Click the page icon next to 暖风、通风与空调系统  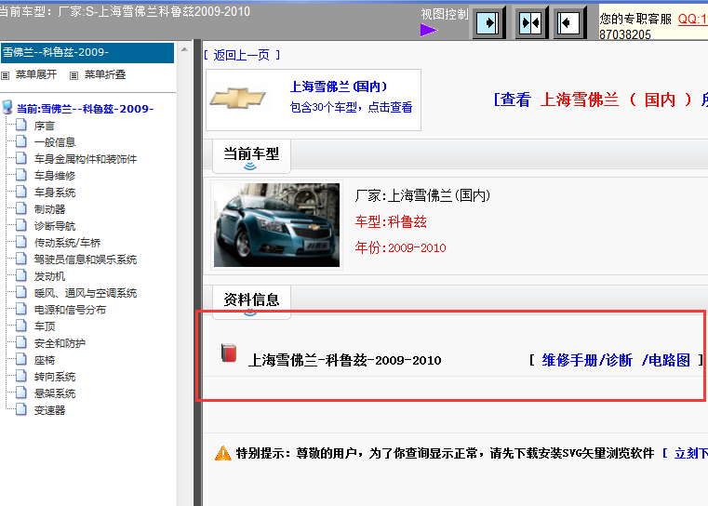[x=21, y=292]
